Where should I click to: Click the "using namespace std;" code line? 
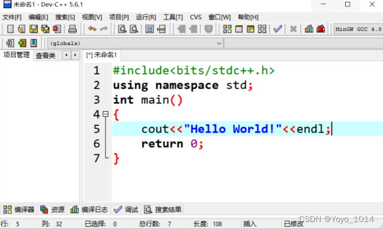coord(183,86)
